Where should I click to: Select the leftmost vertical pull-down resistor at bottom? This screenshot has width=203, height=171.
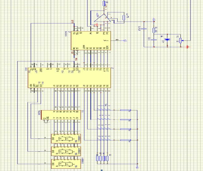(97, 158)
